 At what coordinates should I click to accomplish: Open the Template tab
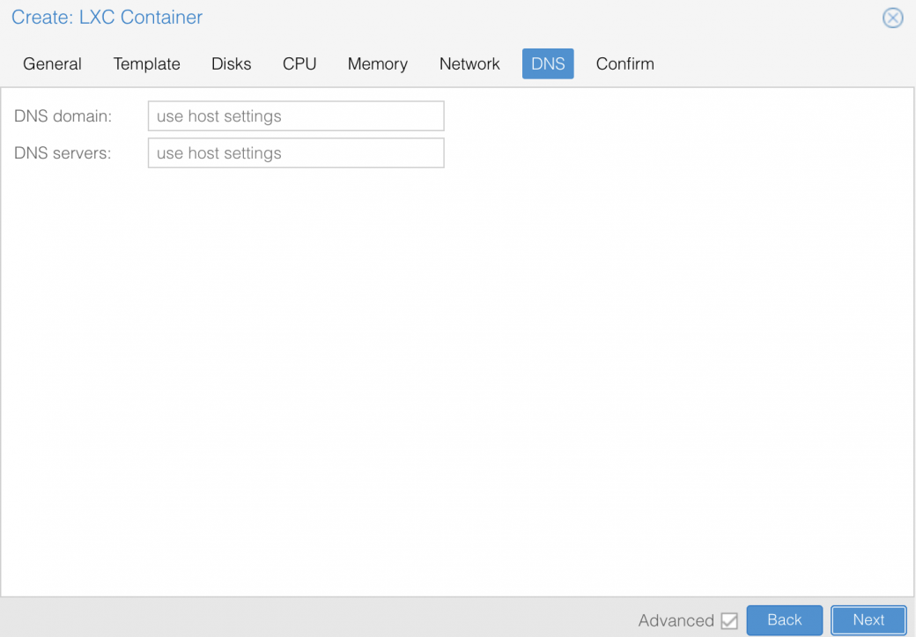tap(146, 63)
